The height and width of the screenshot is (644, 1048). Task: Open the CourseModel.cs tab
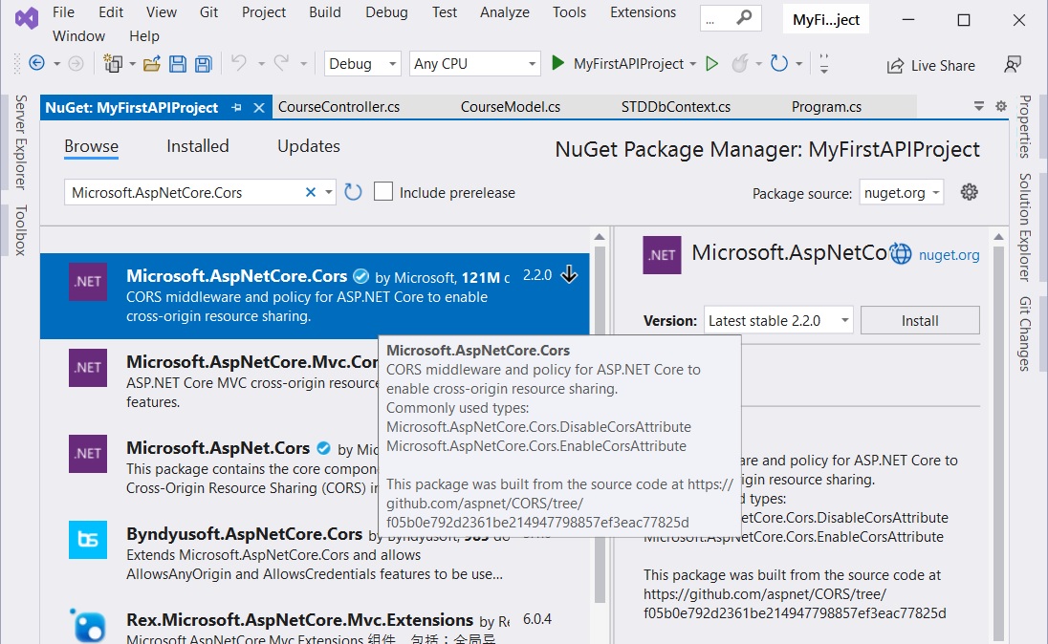coord(511,107)
